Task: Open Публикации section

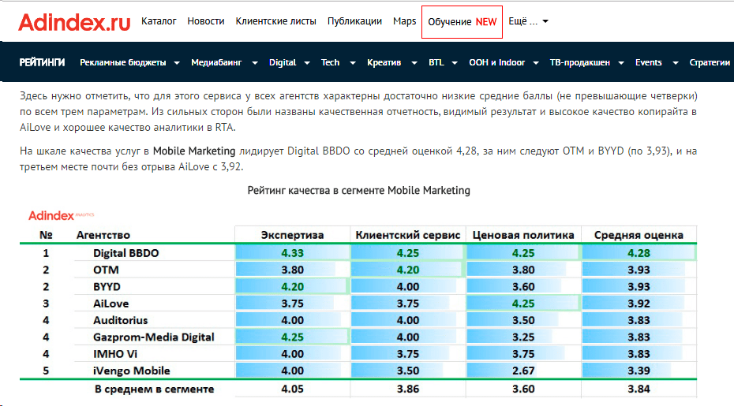Action: click(354, 21)
